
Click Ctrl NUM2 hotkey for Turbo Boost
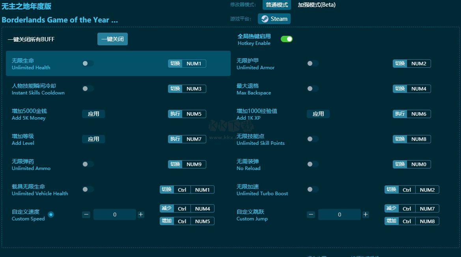click(412, 190)
